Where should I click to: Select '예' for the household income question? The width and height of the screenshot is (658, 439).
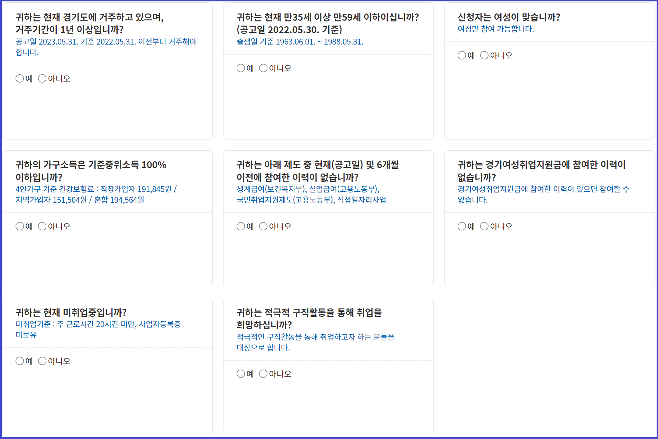pos(20,226)
